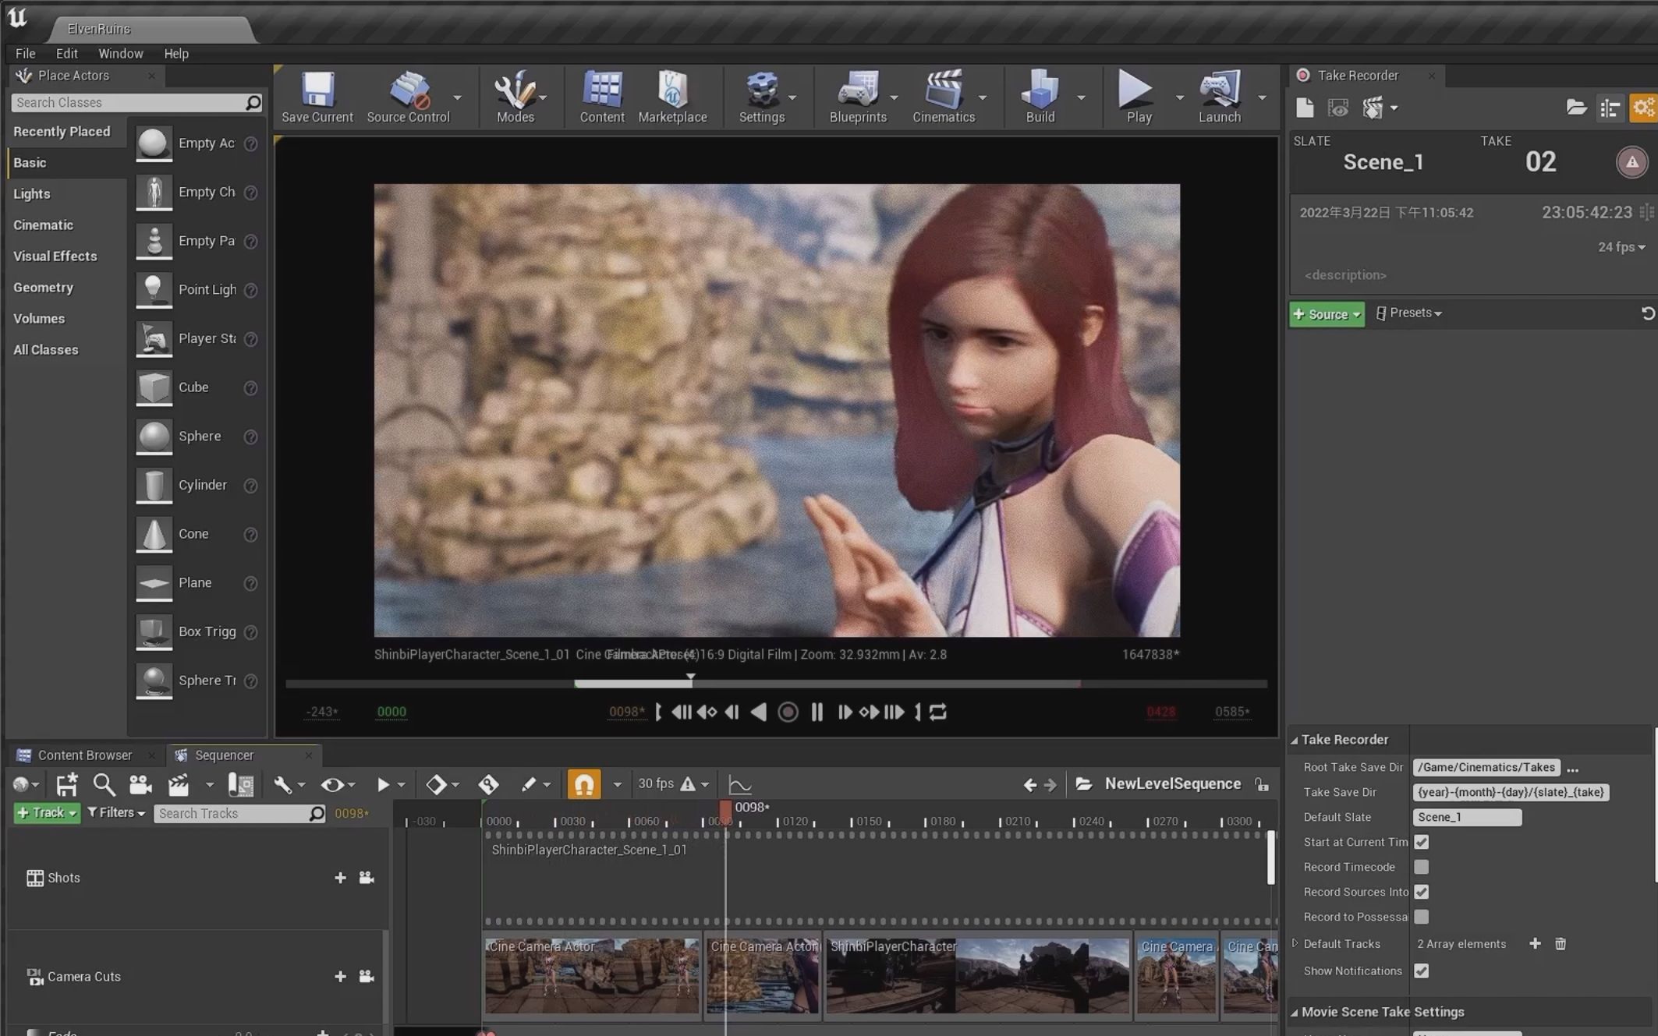Open the 24 fps frame rate dropdown
The height and width of the screenshot is (1036, 1658).
pyautogui.click(x=1620, y=247)
